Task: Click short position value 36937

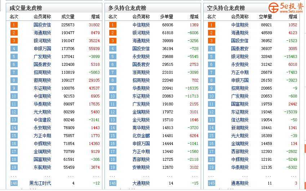Action: (x=266, y=49)
